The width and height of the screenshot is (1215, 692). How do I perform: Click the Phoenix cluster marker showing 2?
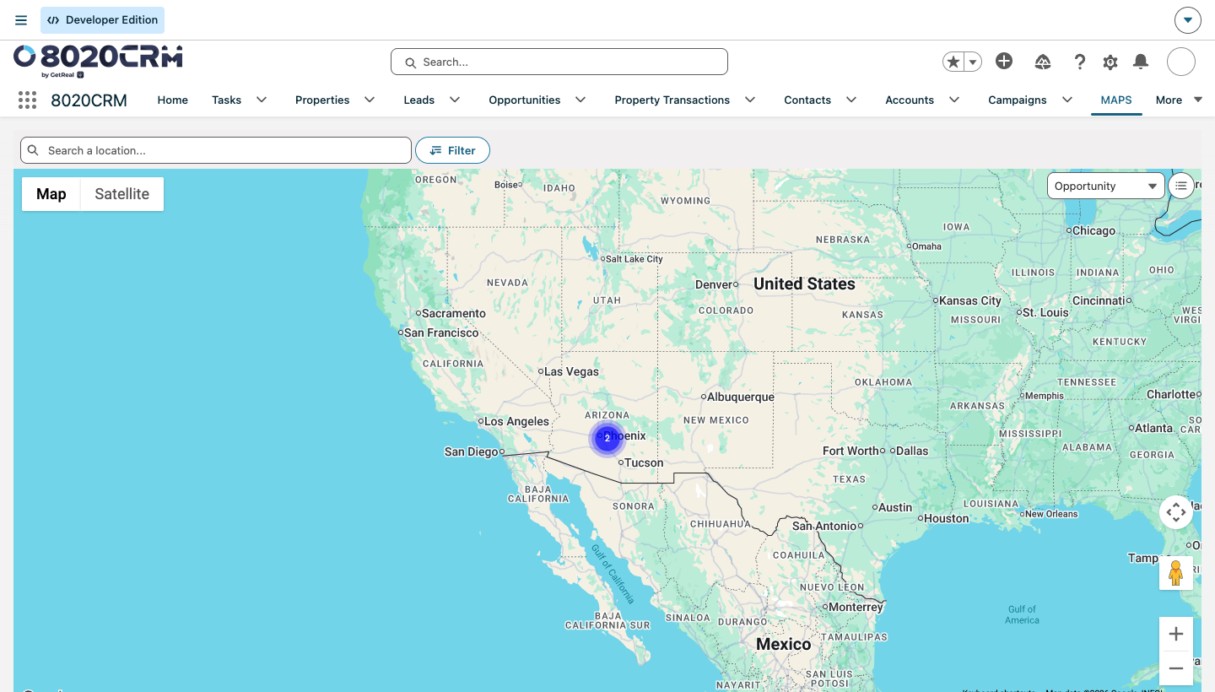(x=607, y=438)
